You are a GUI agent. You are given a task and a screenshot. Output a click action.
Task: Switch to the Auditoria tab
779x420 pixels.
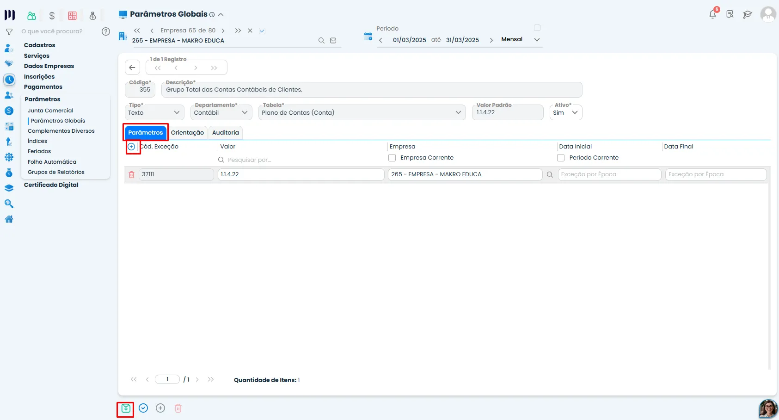click(x=226, y=133)
